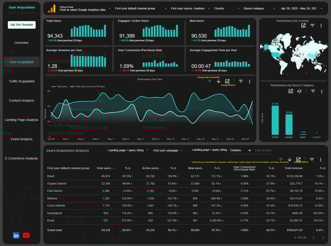Open Content Analysis page

coord(21,101)
